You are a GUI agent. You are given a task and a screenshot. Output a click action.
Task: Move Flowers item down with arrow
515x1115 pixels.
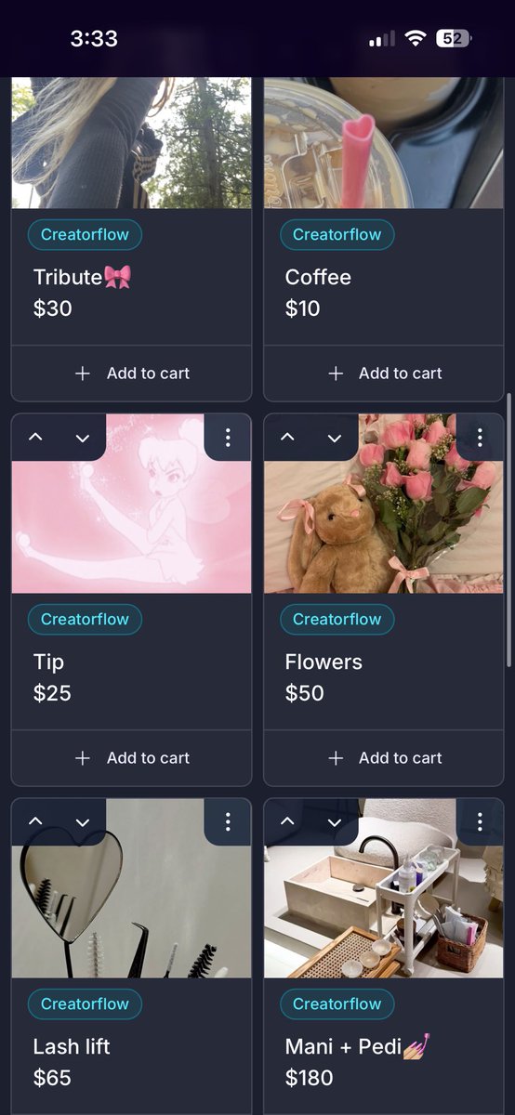(334, 438)
